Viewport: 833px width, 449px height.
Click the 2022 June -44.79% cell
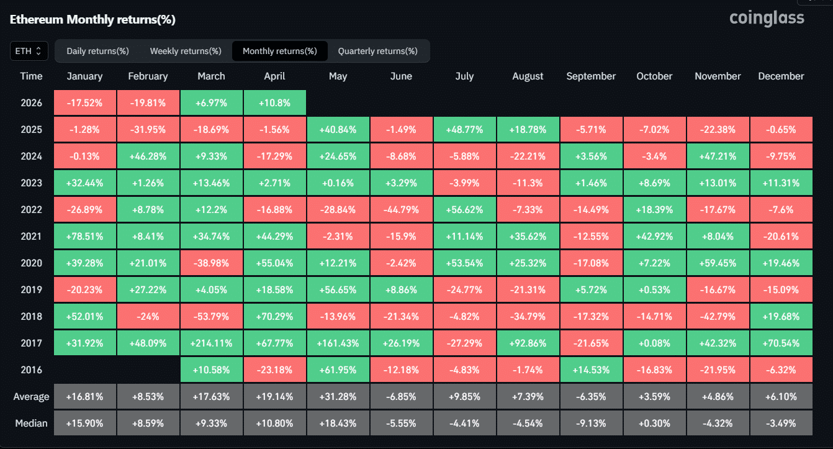coord(401,209)
